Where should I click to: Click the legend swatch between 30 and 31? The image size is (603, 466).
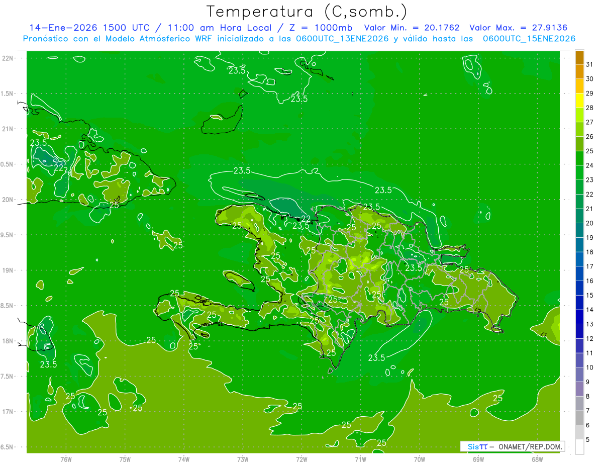click(x=579, y=71)
